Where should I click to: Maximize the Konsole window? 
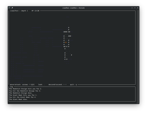point(135,8)
